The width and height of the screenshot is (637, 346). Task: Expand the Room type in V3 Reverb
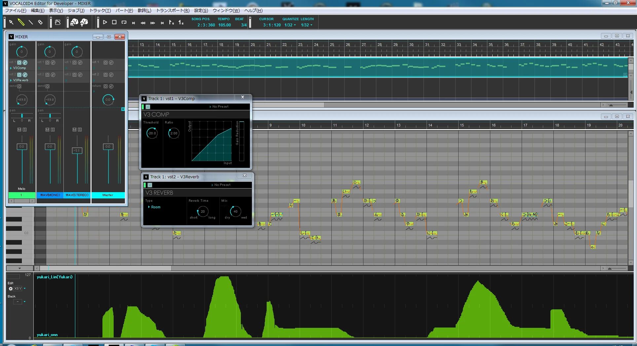[x=149, y=207]
